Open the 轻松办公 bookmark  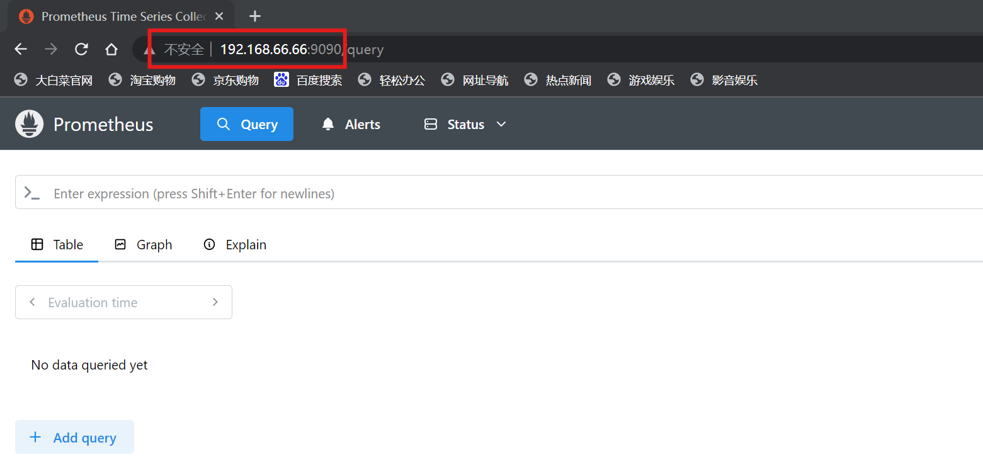392,80
